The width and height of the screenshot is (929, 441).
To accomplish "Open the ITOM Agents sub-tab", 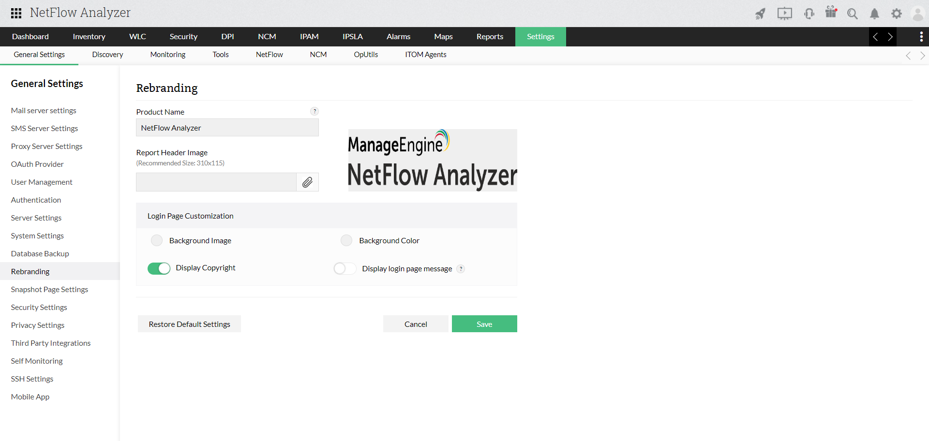I will [x=426, y=55].
